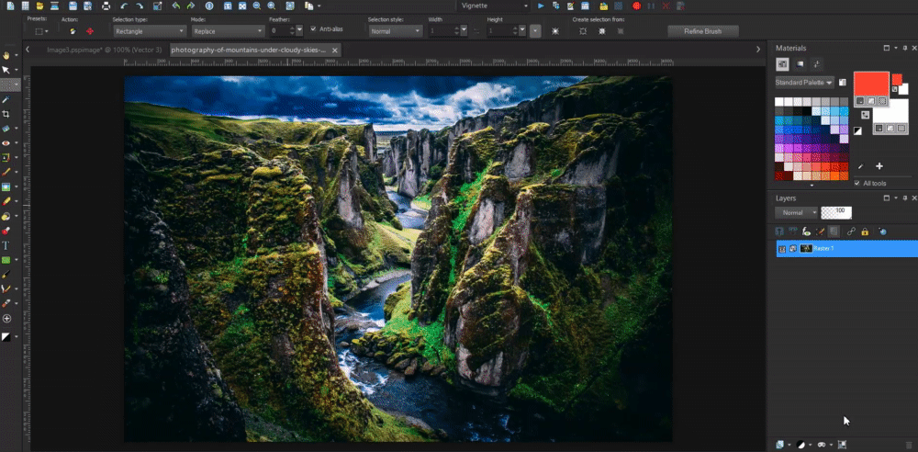Click the red foreground material swatch
Image resolution: width=918 pixels, height=452 pixels.
pyautogui.click(x=871, y=84)
